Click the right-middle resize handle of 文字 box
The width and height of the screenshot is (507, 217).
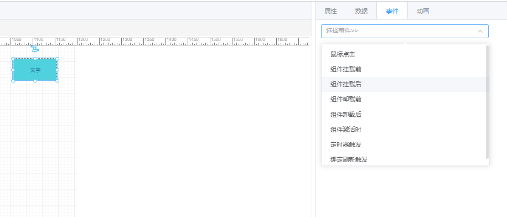click(x=57, y=70)
